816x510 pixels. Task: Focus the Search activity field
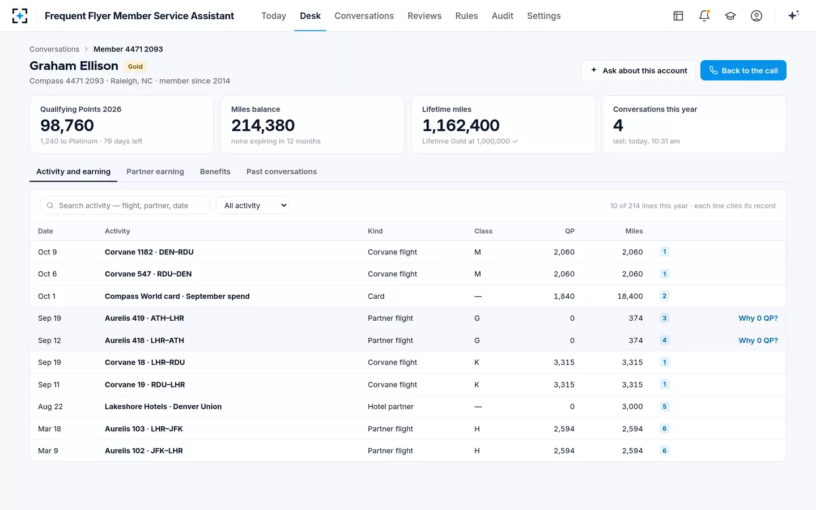[125, 205]
